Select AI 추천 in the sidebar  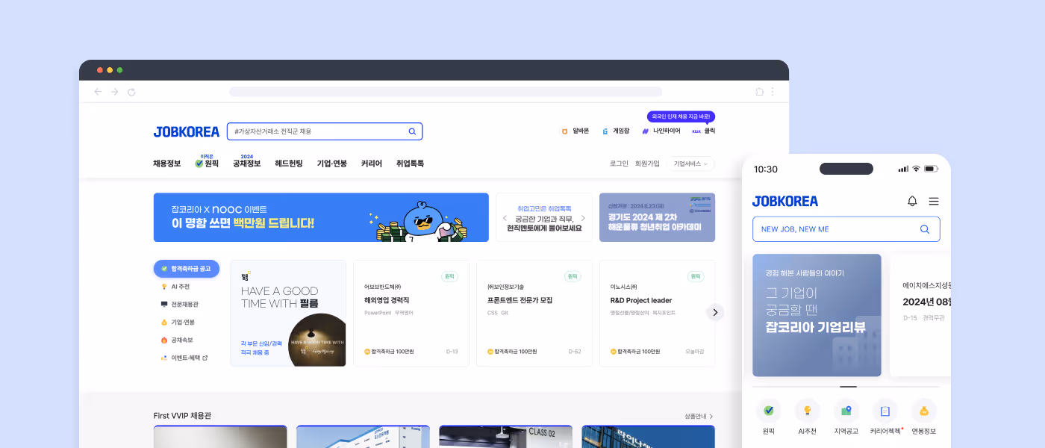coord(175,287)
